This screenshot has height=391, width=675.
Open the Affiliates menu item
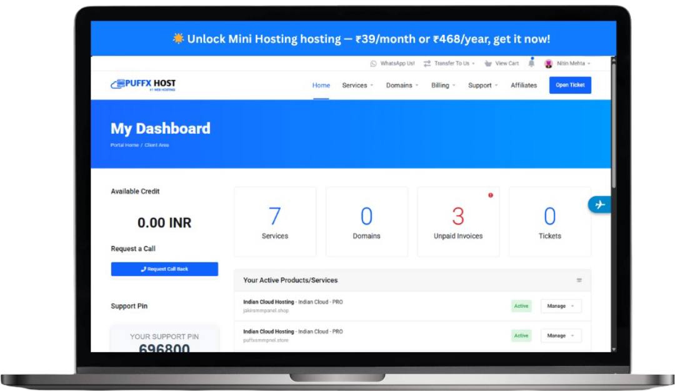(524, 85)
